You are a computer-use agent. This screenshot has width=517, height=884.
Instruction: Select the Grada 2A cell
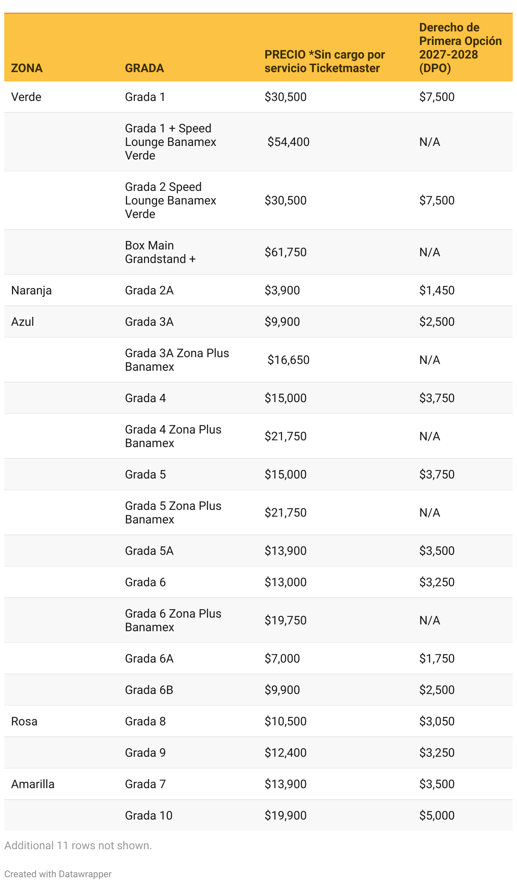149,290
